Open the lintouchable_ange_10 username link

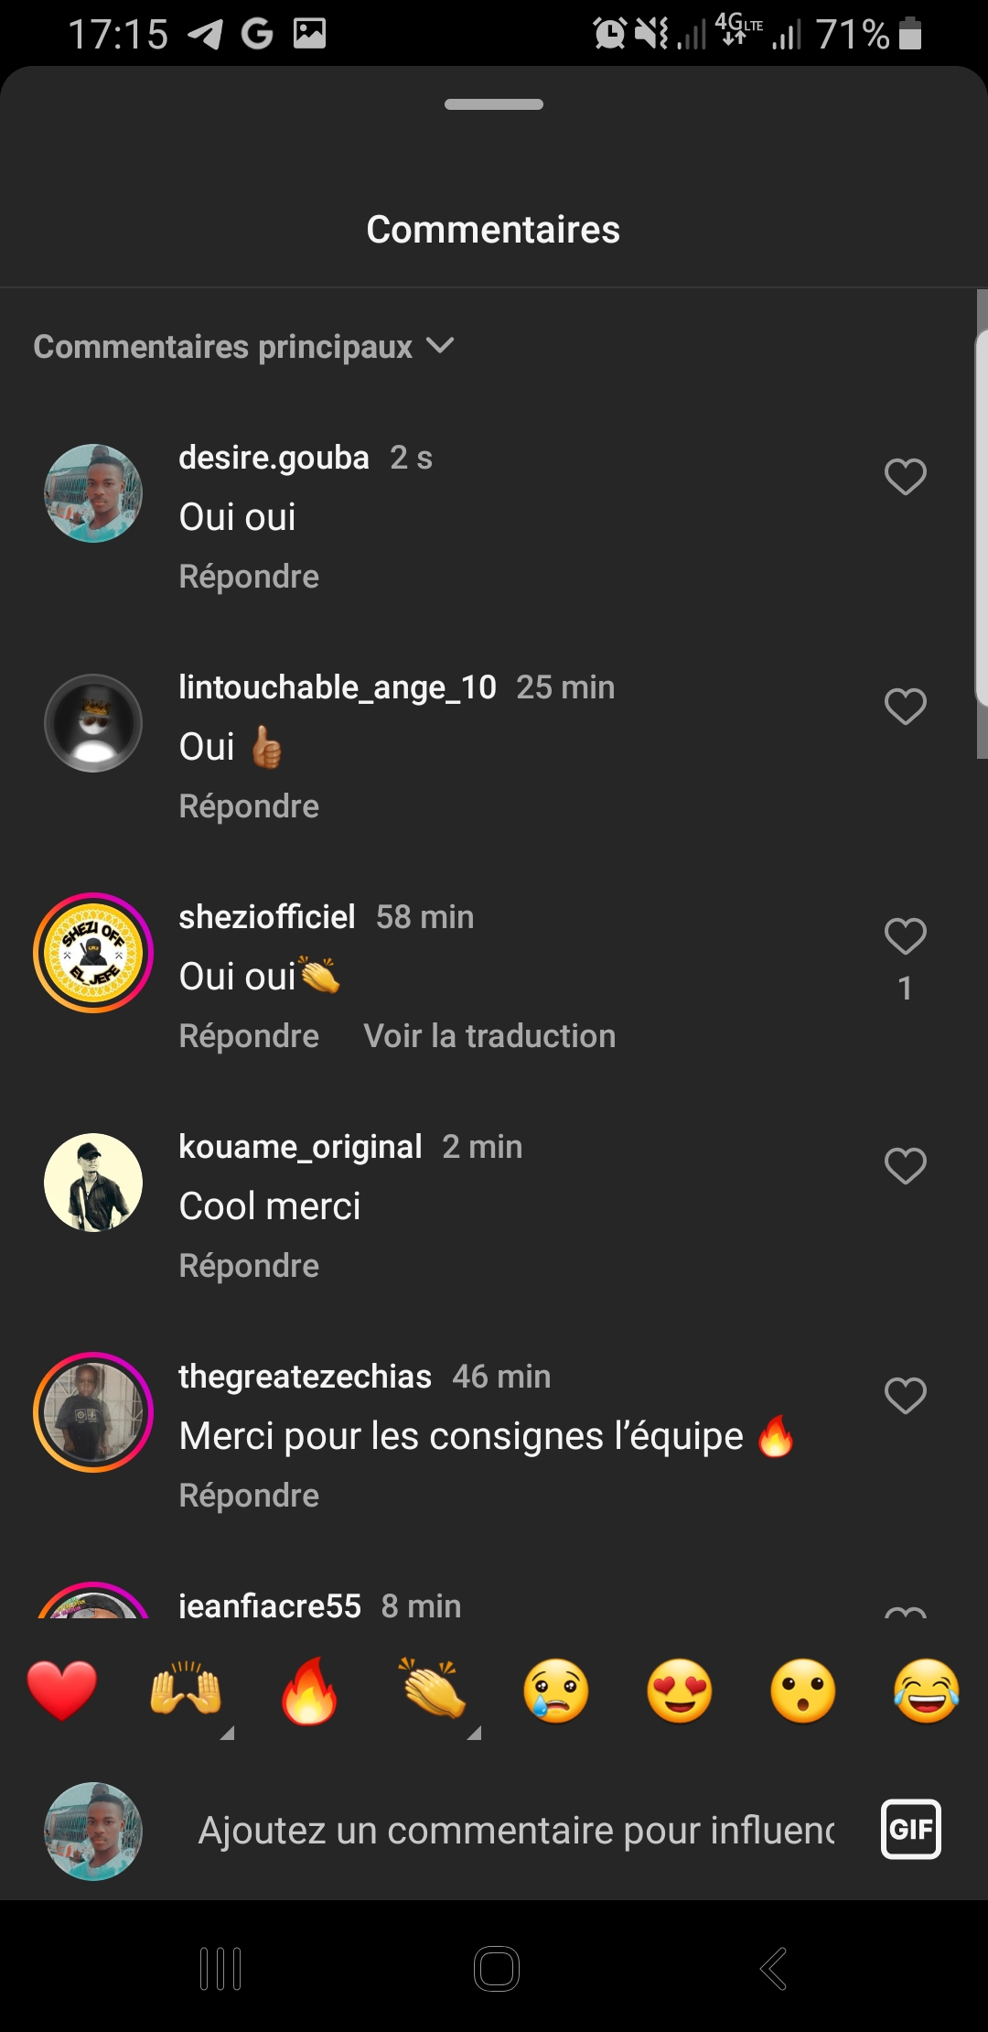tap(337, 687)
